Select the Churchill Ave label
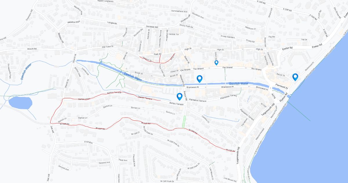The width and height of the screenshot is (348, 183). pyautogui.click(x=134, y=160)
